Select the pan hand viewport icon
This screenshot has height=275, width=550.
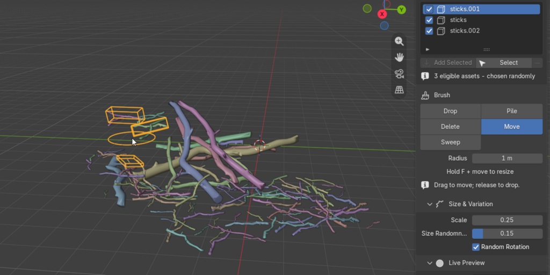point(399,57)
